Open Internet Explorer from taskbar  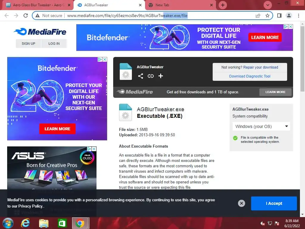pos(25,223)
